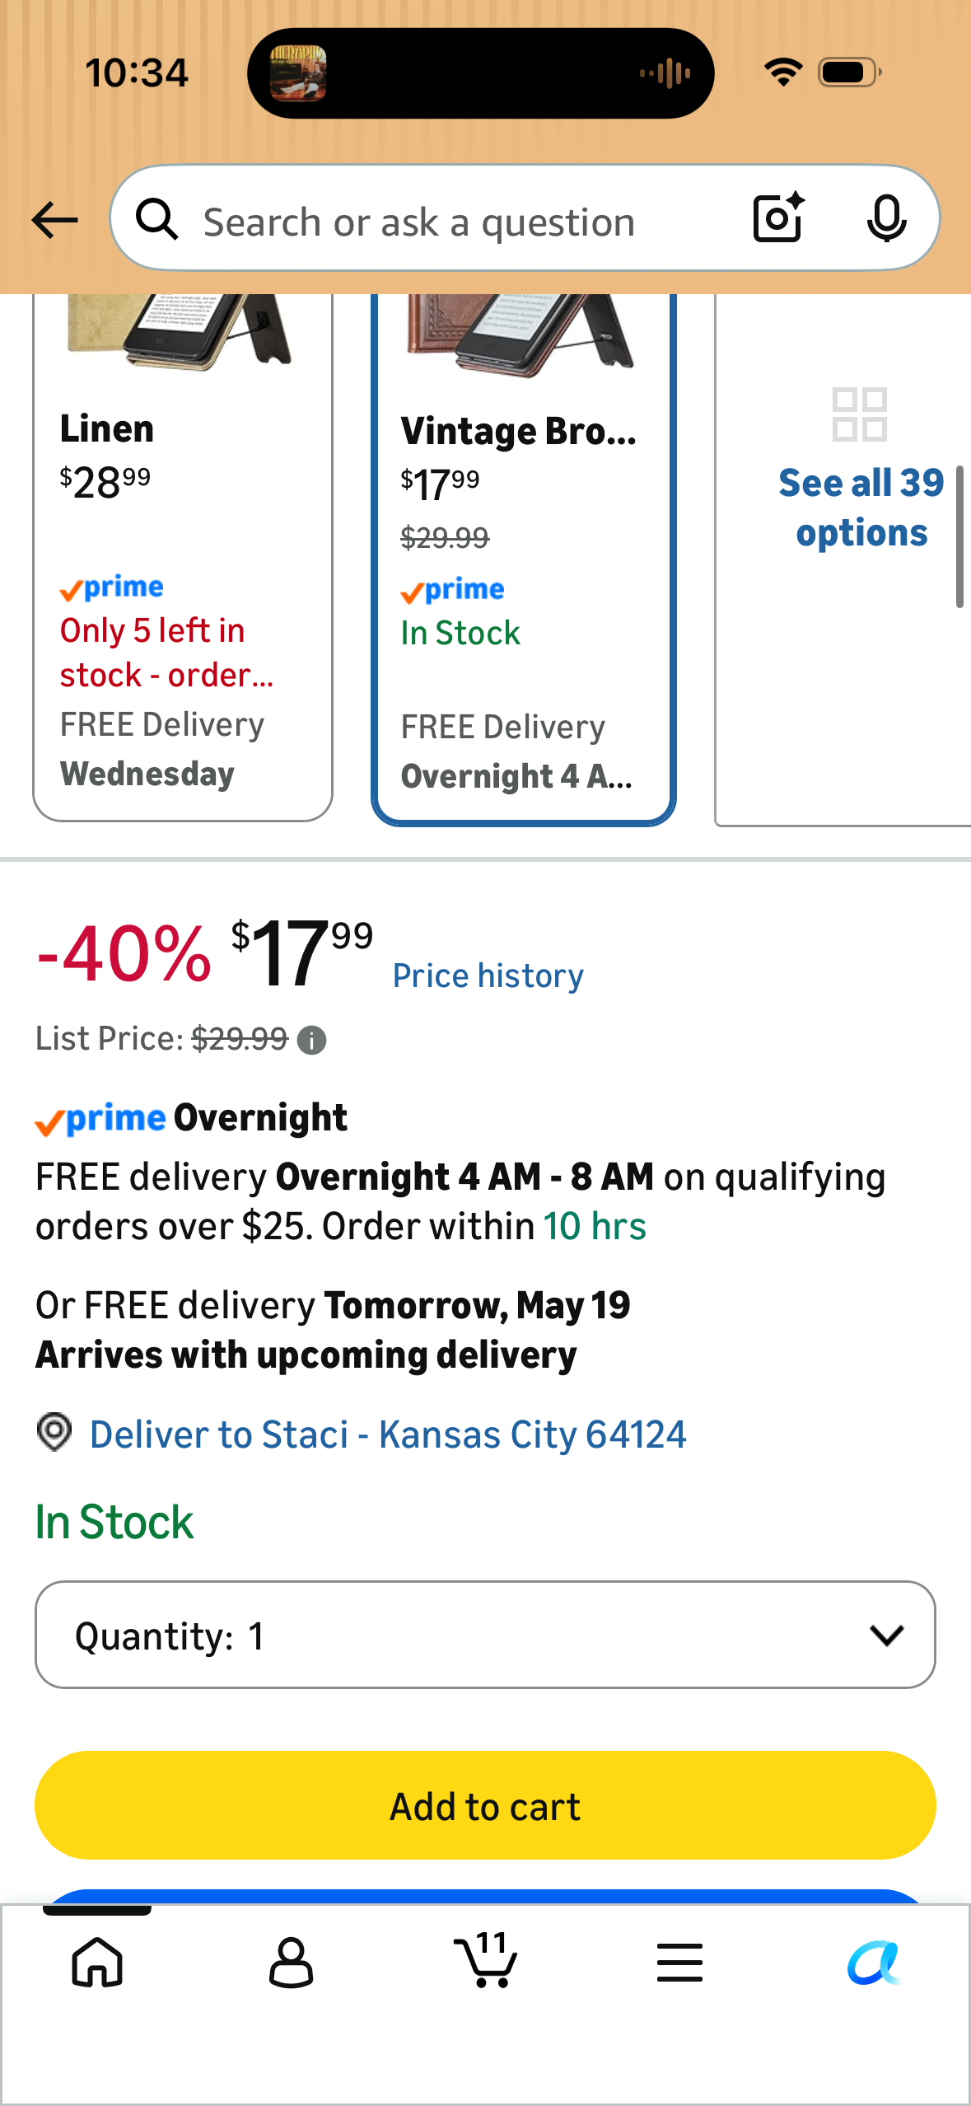Open camera lens search icon
971x2106 pixels.
click(x=778, y=218)
